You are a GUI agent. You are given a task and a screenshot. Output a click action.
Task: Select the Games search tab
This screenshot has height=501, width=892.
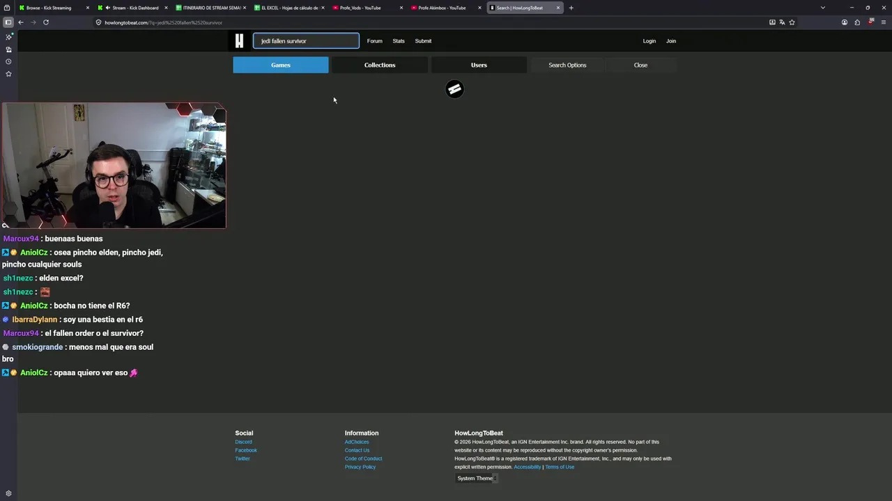(281, 65)
